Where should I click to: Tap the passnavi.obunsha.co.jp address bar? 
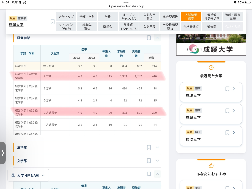(x=126, y=6)
